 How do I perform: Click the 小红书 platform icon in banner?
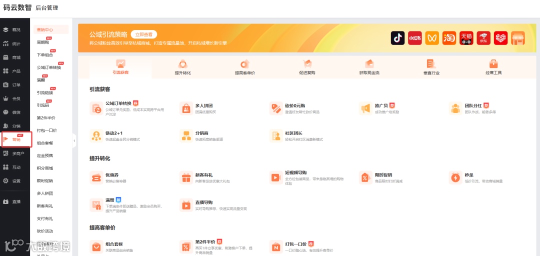pyautogui.click(x=415, y=38)
